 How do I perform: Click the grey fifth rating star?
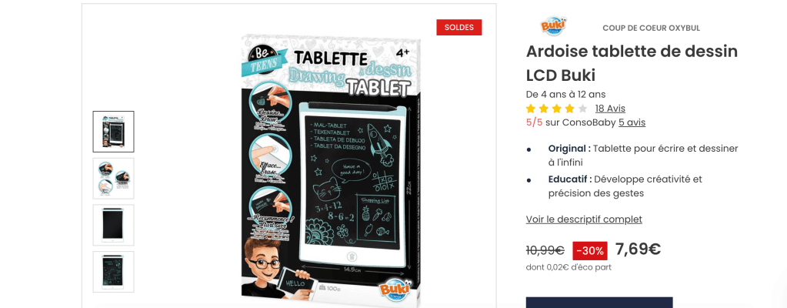tap(582, 108)
